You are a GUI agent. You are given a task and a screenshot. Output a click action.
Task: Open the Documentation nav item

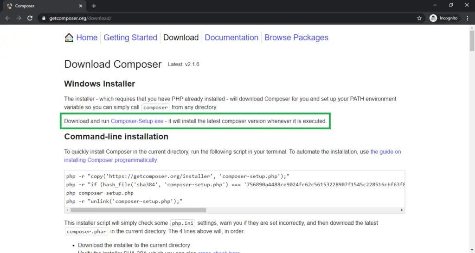pyautogui.click(x=231, y=38)
